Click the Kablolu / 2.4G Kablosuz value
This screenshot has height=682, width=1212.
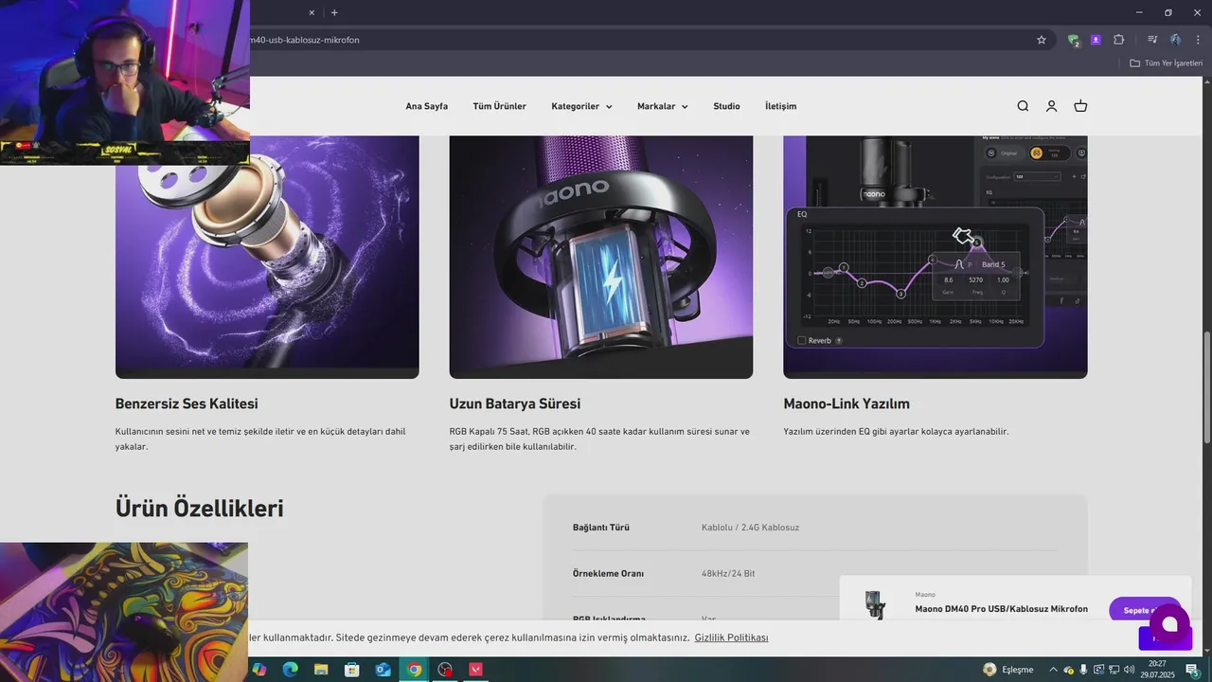[x=750, y=528]
